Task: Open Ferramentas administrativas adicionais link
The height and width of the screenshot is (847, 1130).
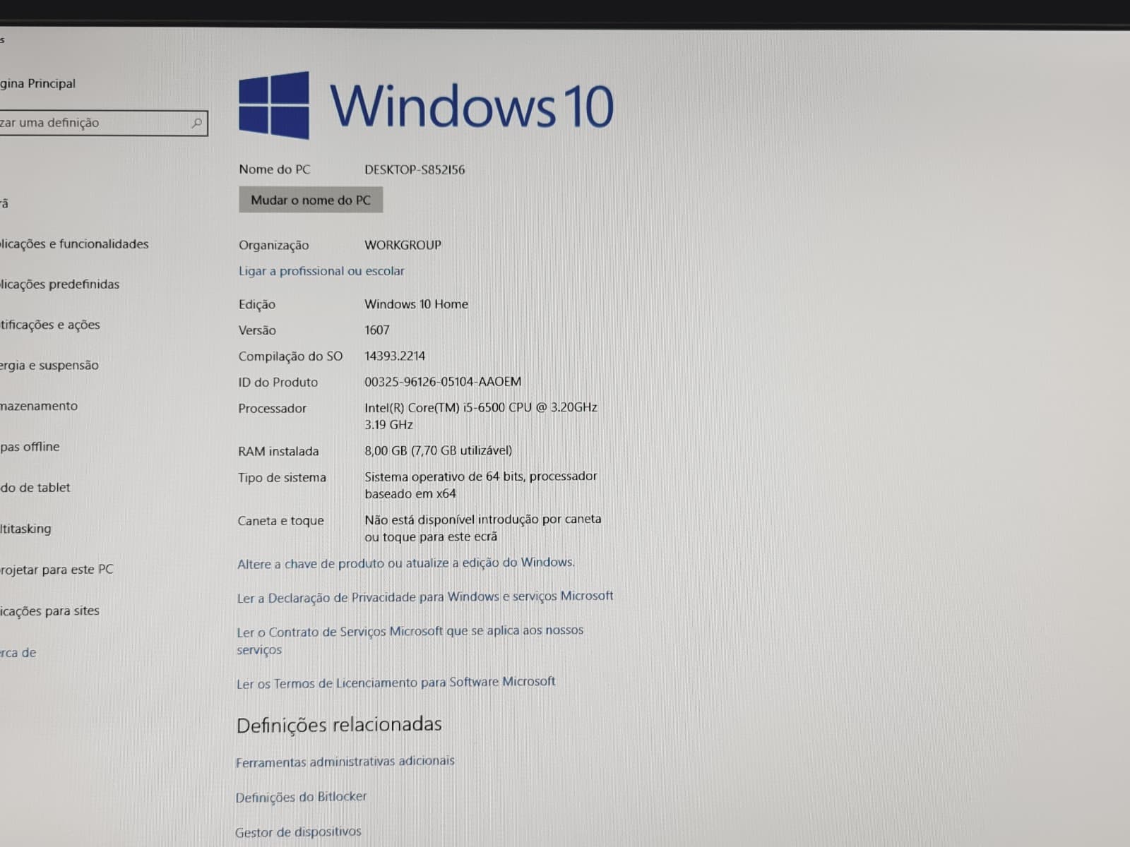Action: 345,762
